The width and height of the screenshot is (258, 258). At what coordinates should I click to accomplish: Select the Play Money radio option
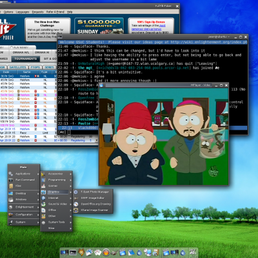[x=12, y=47]
